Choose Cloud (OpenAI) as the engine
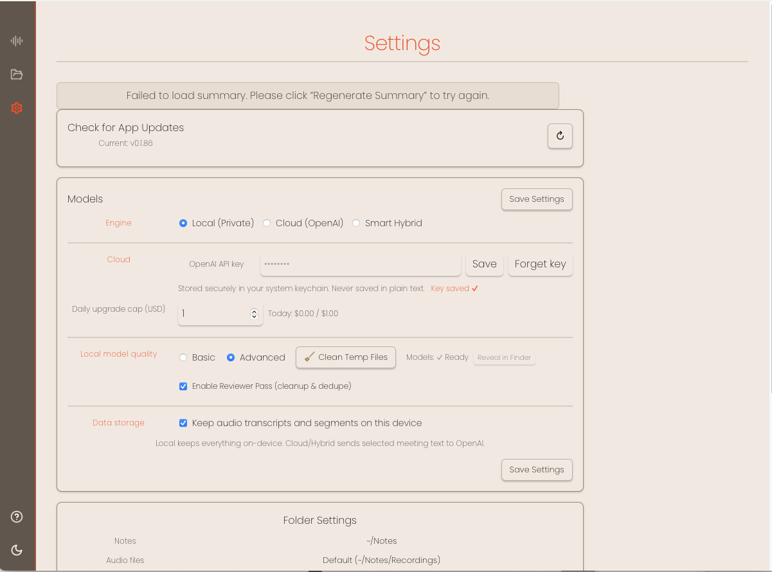The image size is (772, 572). pyautogui.click(x=267, y=222)
